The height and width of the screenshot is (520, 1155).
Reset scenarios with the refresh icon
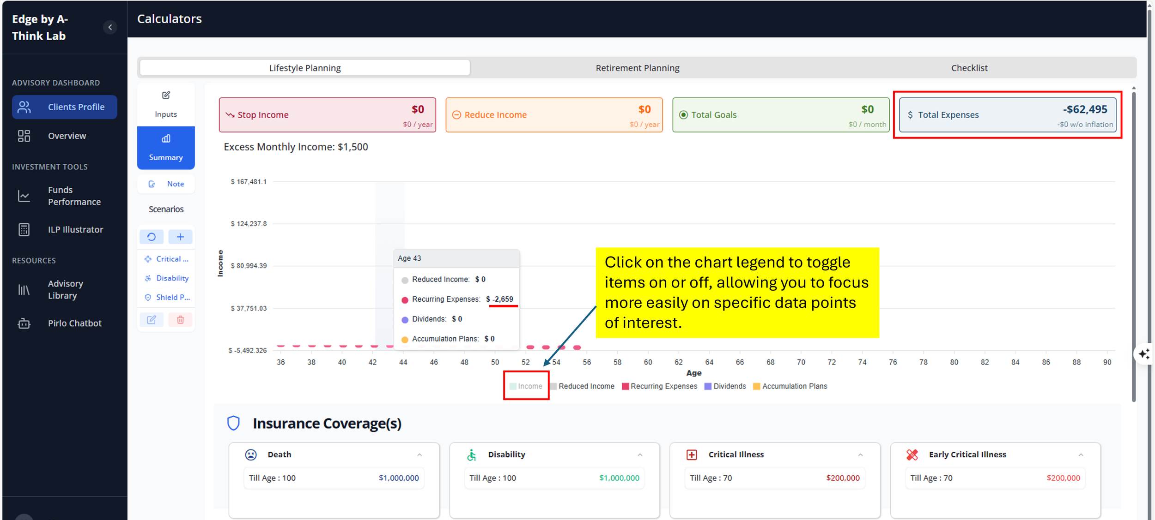(152, 237)
